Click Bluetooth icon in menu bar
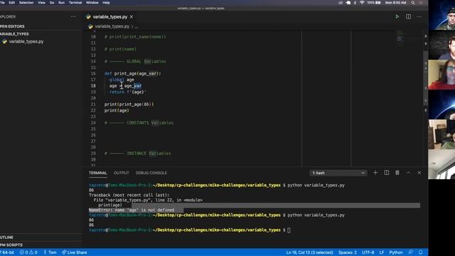Viewport: 455px width, 256px height. click(x=355, y=3)
